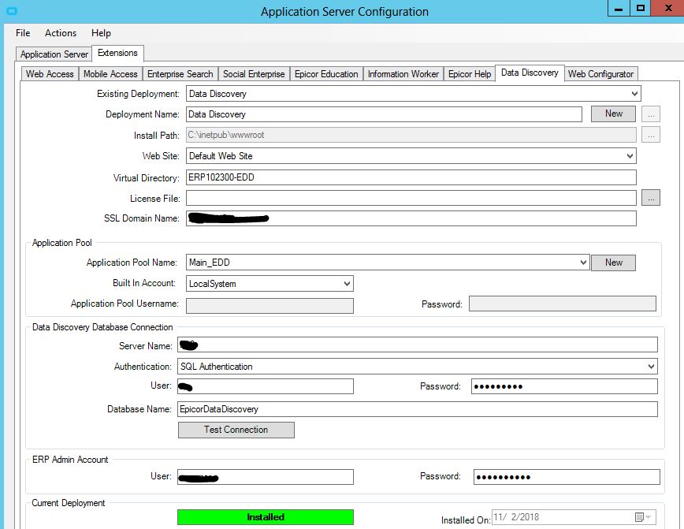684x529 pixels.
Task: Click the green Installed status bar
Action: tap(266, 517)
